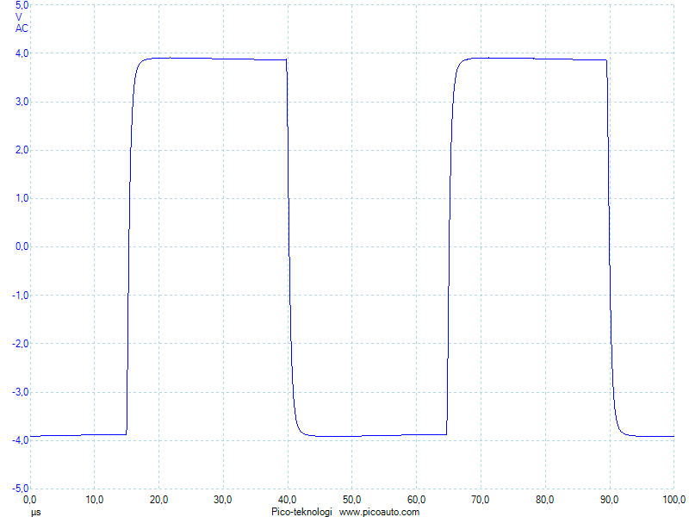Image resolution: width=689 pixels, height=517 pixels.
Task: Click the 40,0 time axis label
Action: click(x=287, y=500)
